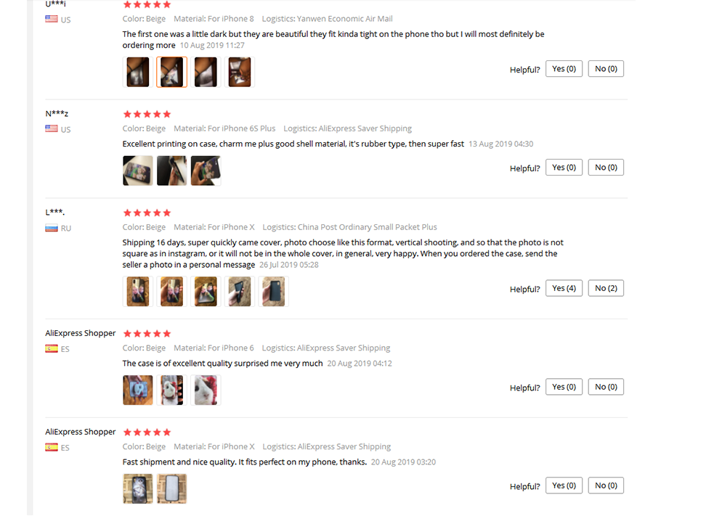Click the star rating on L***. review
This screenshot has width=722, height=516.
147,213
